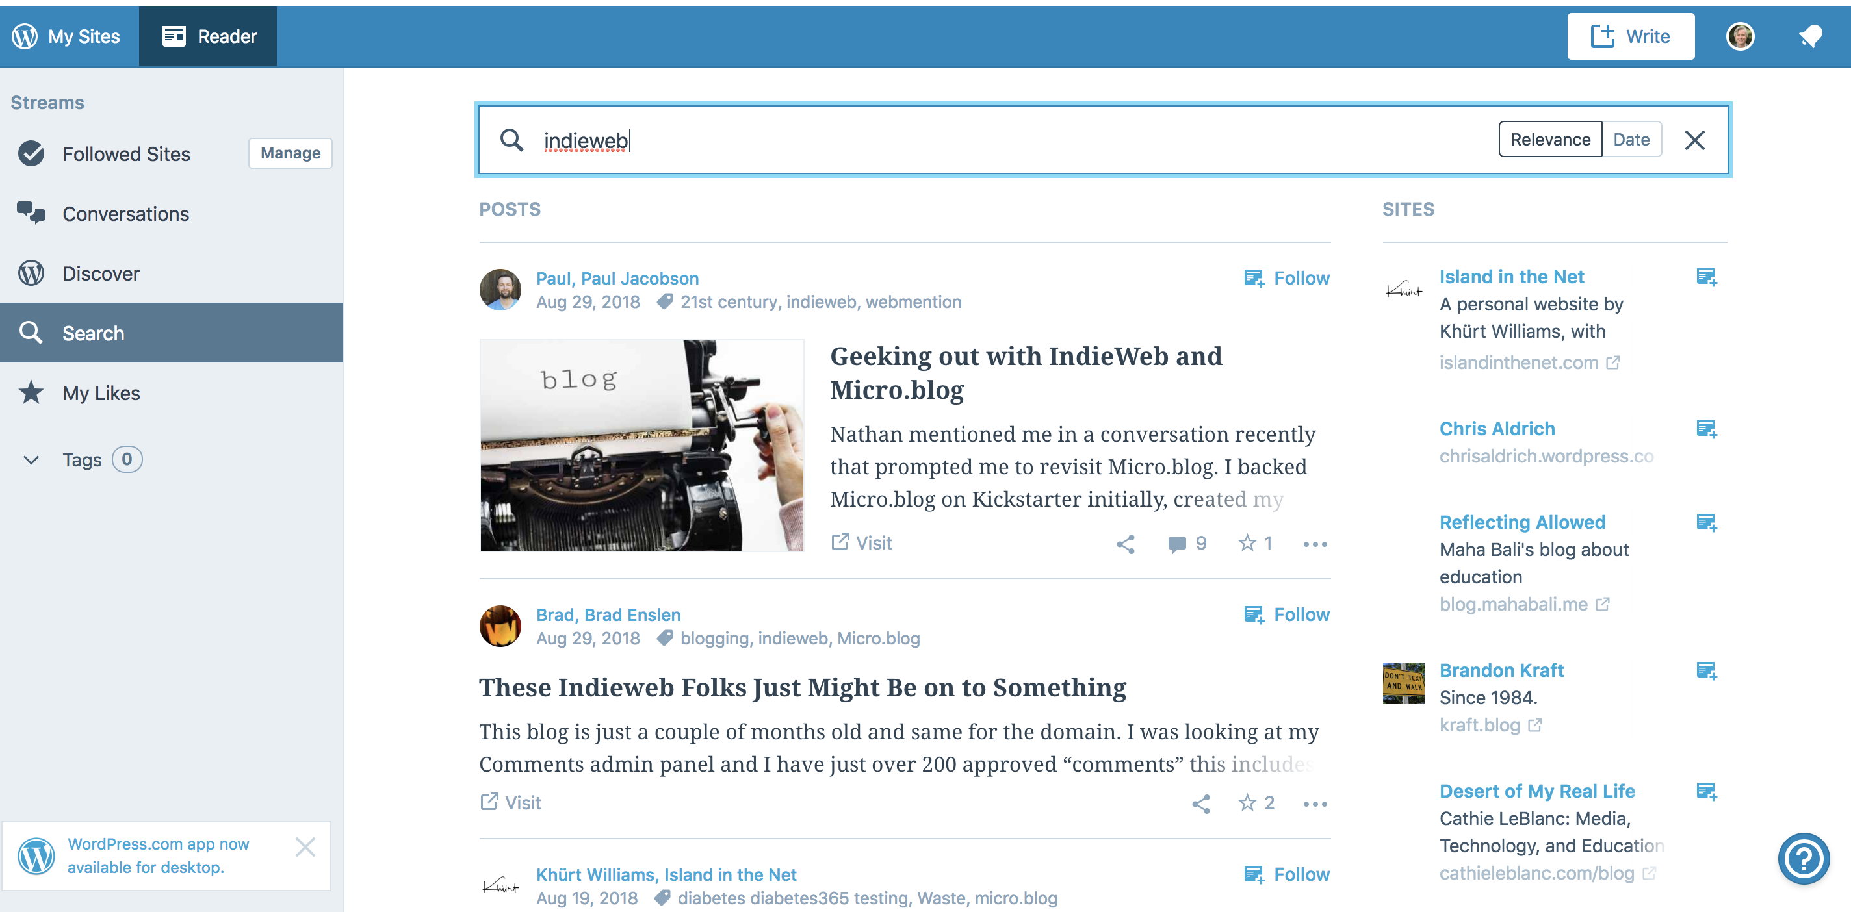Open islandinthenet.com external link

click(x=1529, y=362)
